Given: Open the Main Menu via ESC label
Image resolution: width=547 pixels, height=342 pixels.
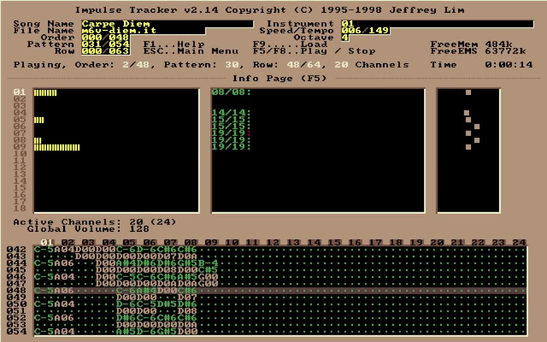Looking at the screenshot, I should coord(191,51).
